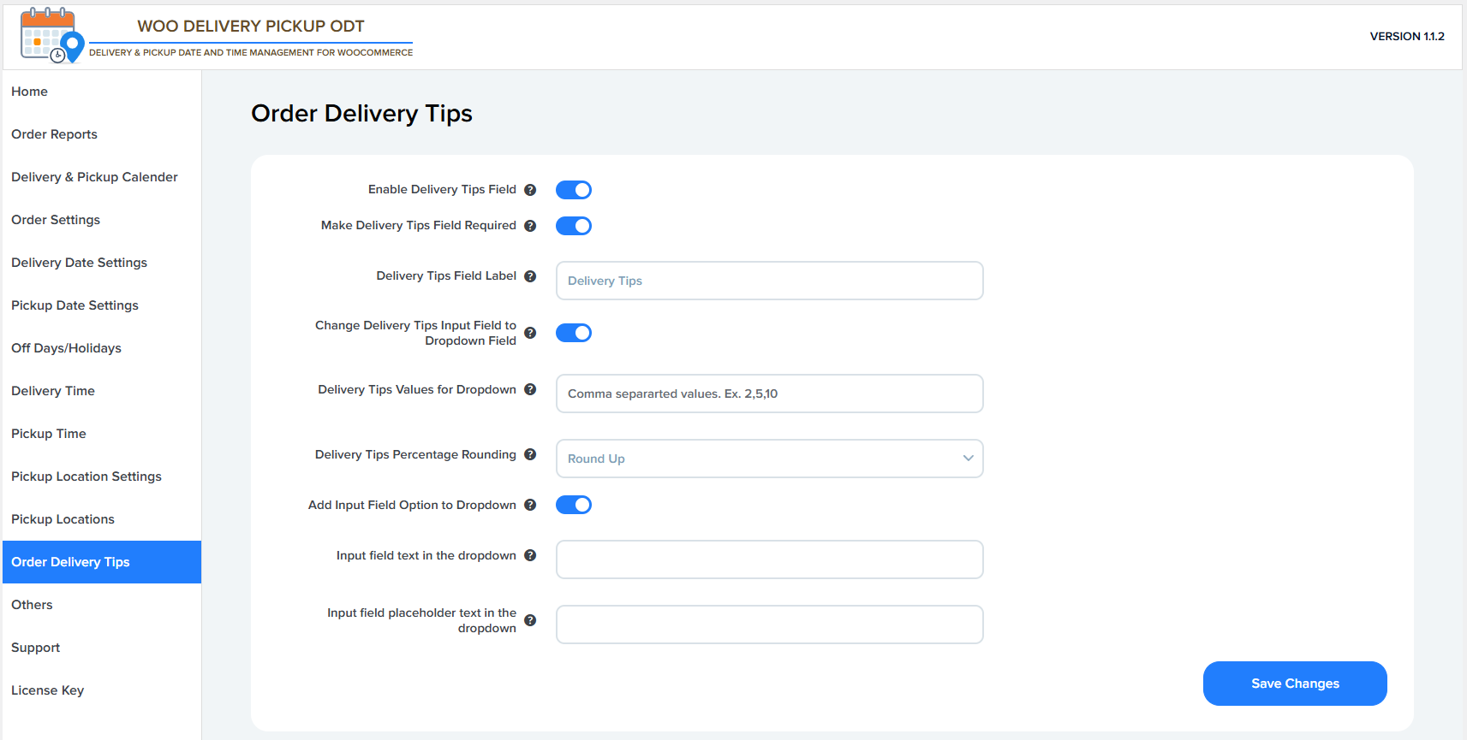Viewport: 1467px width, 740px height.
Task: Click help icon for Input field text in dropdown
Action: (x=530, y=556)
